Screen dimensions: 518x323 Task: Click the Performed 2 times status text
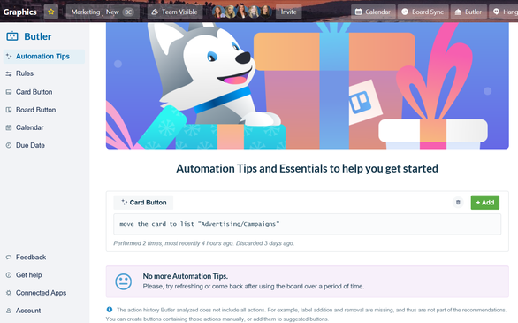point(204,243)
